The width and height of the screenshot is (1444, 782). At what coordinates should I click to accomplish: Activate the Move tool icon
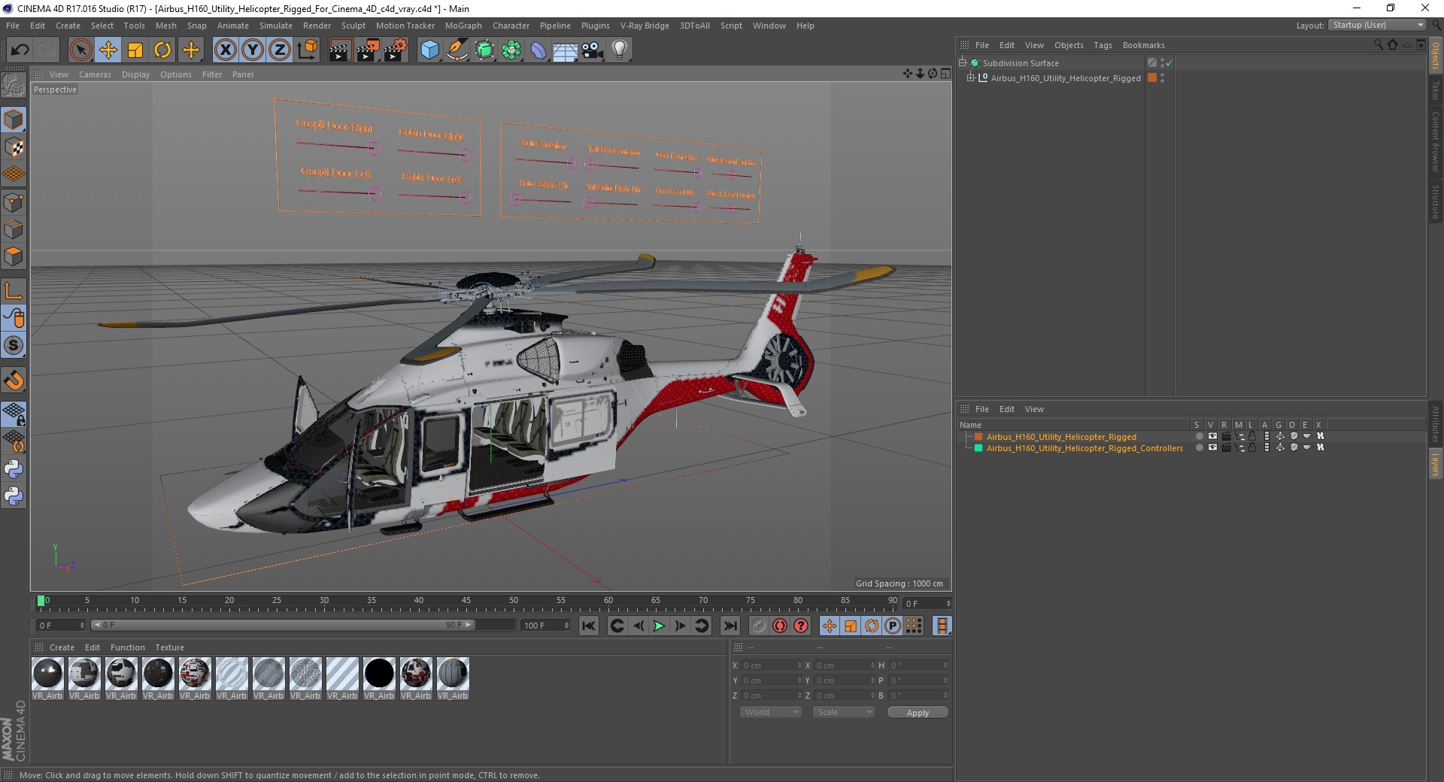108,50
